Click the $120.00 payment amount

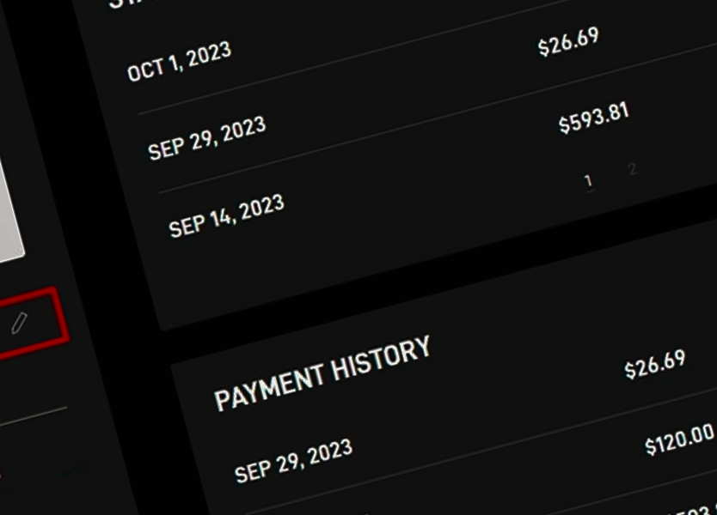pyautogui.click(x=680, y=439)
